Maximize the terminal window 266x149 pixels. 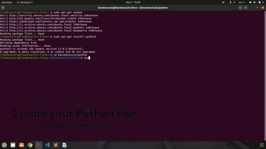(x=257, y=8)
